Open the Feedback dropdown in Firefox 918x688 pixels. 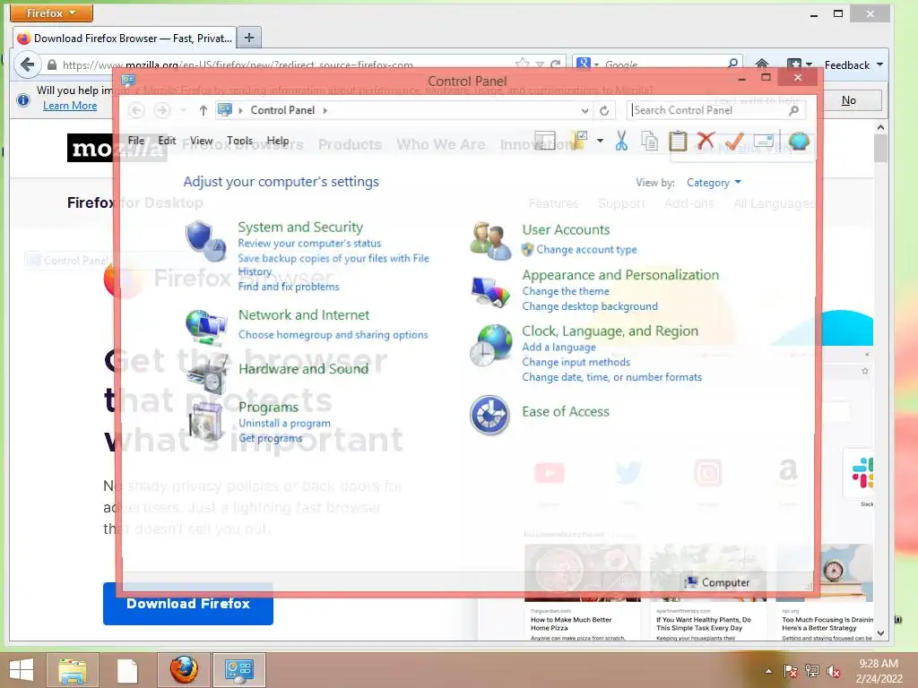pos(853,64)
